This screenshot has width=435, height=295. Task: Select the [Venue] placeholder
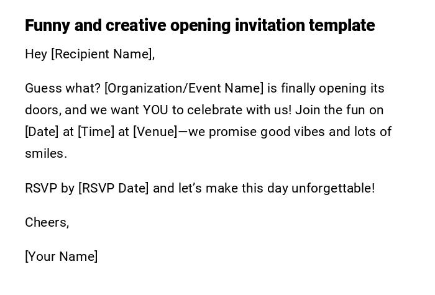click(x=155, y=132)
